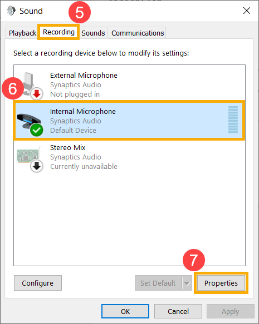Select the External Microphone entry
This screenshot has width=259, height=324.
coord(129,84)
